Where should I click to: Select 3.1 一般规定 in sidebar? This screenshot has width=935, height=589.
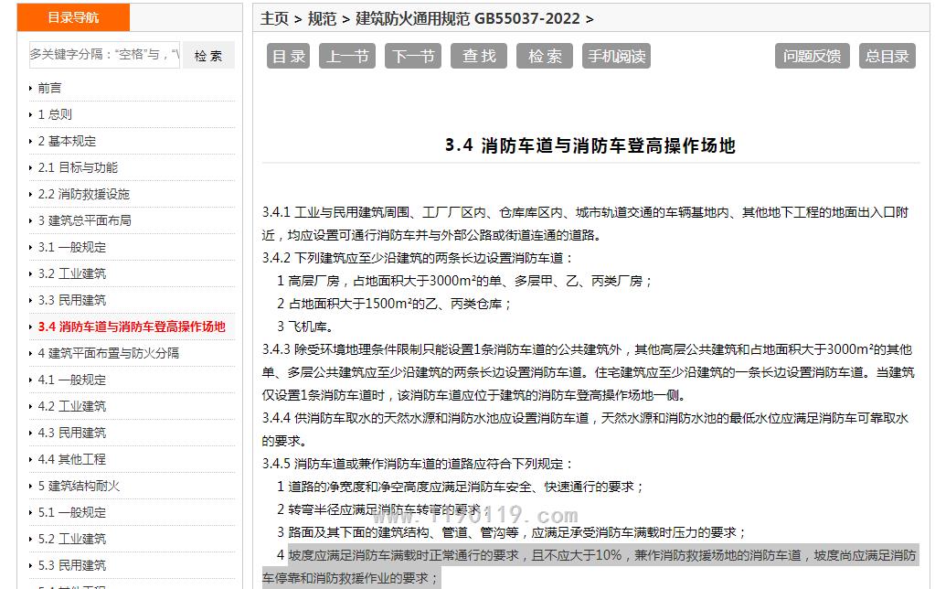pos(72,248)
